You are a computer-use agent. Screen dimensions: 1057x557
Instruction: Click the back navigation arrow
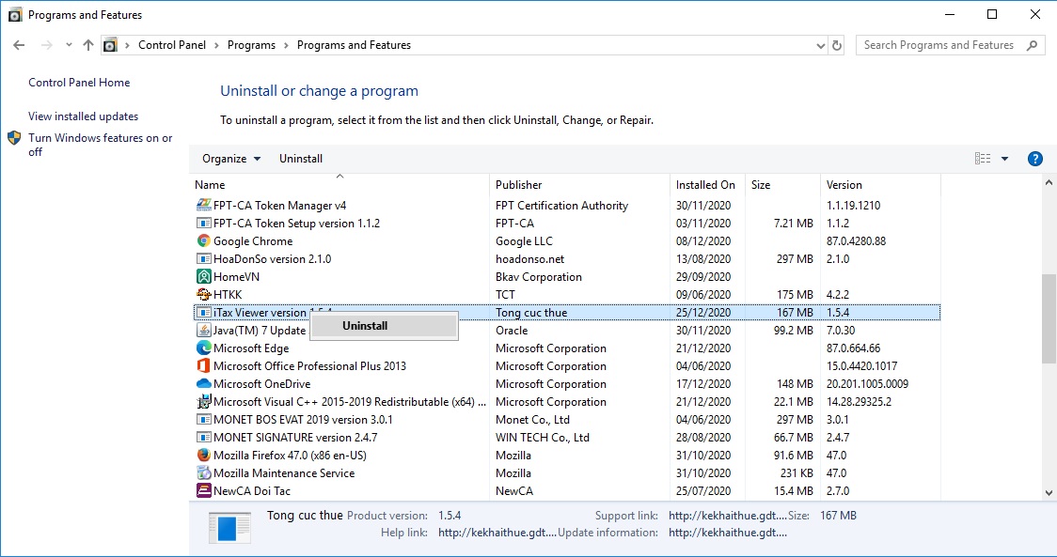tap(19, 44)
